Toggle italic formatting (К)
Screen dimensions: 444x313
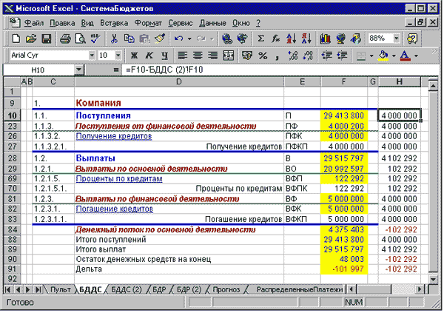tap(149, 55)
